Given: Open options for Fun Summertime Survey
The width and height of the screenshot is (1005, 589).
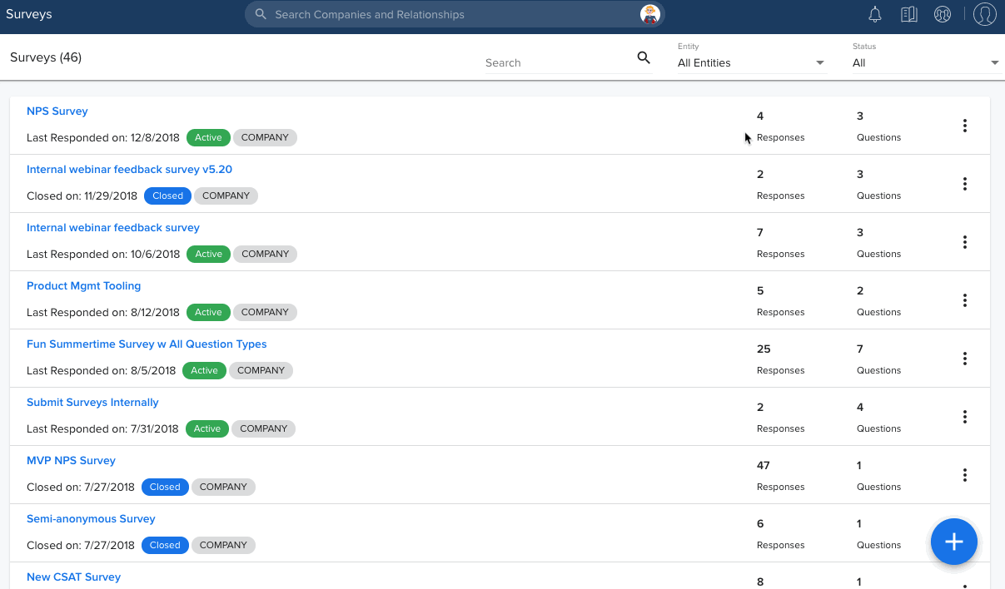Looking at the screenshot, I should [965, 359].
